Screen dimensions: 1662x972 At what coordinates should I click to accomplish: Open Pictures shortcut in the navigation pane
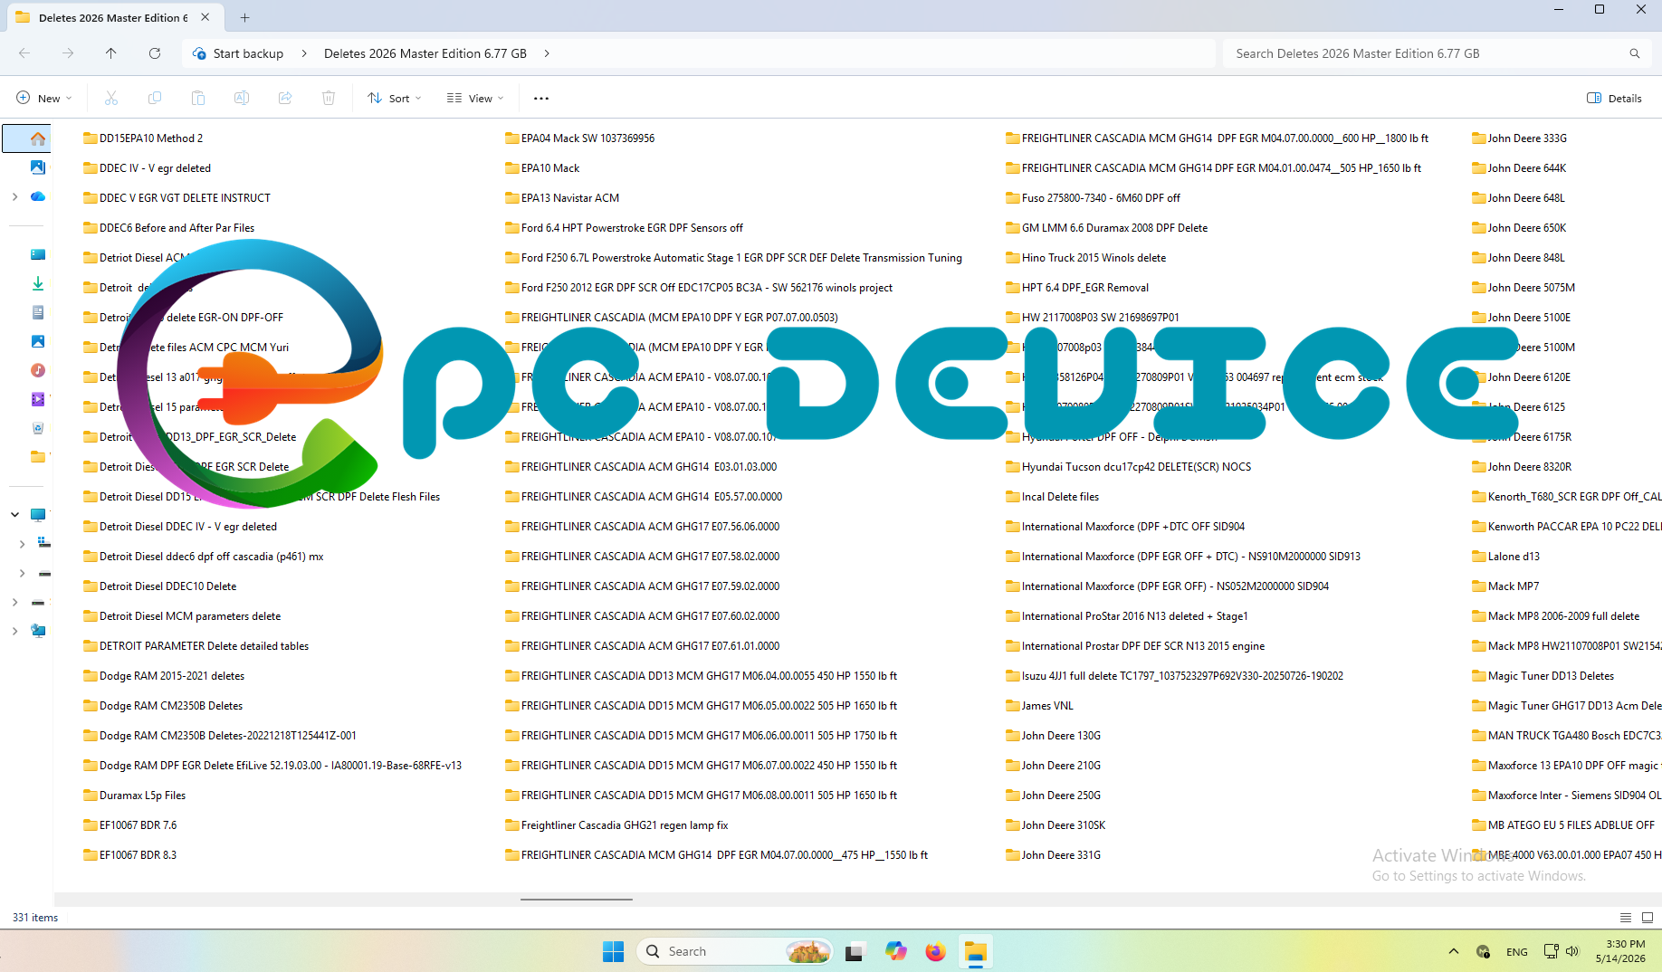pyautogui.click(x=37, y=342)
